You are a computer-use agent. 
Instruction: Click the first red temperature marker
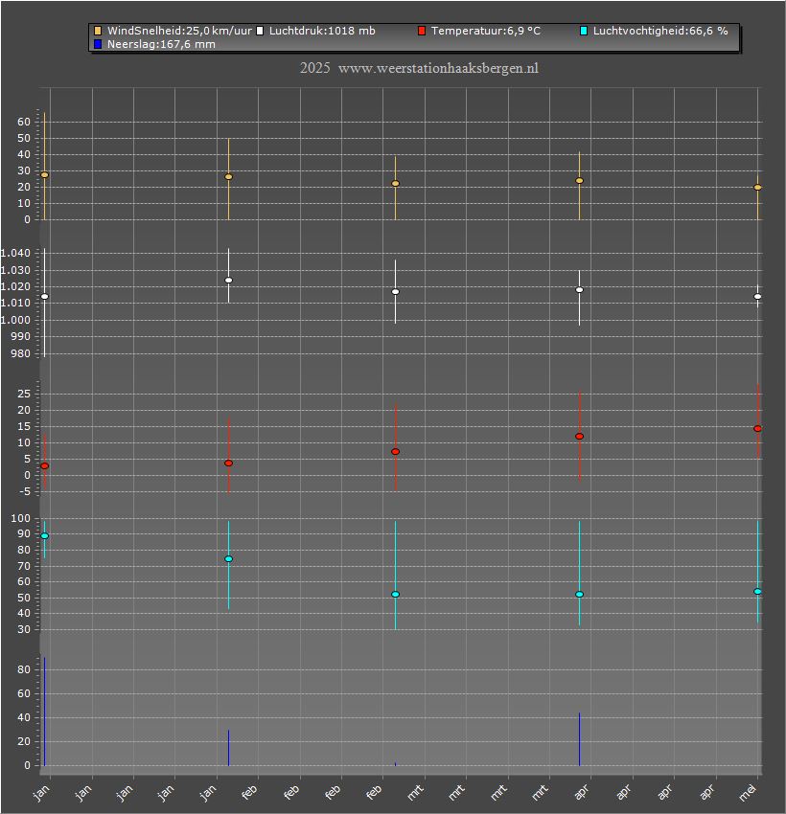click(45, 466)
